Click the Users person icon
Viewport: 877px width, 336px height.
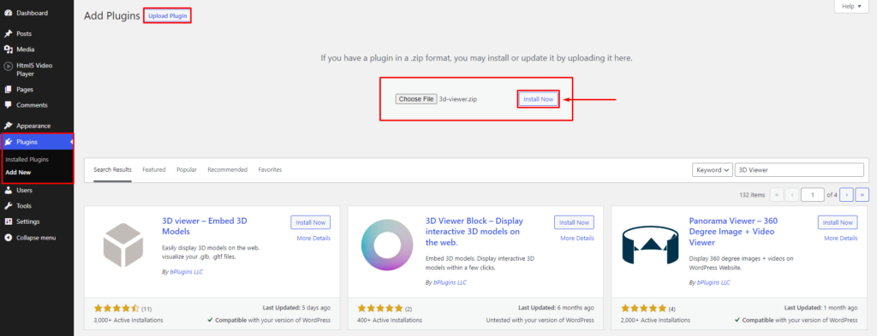click(x=9, y=190)
